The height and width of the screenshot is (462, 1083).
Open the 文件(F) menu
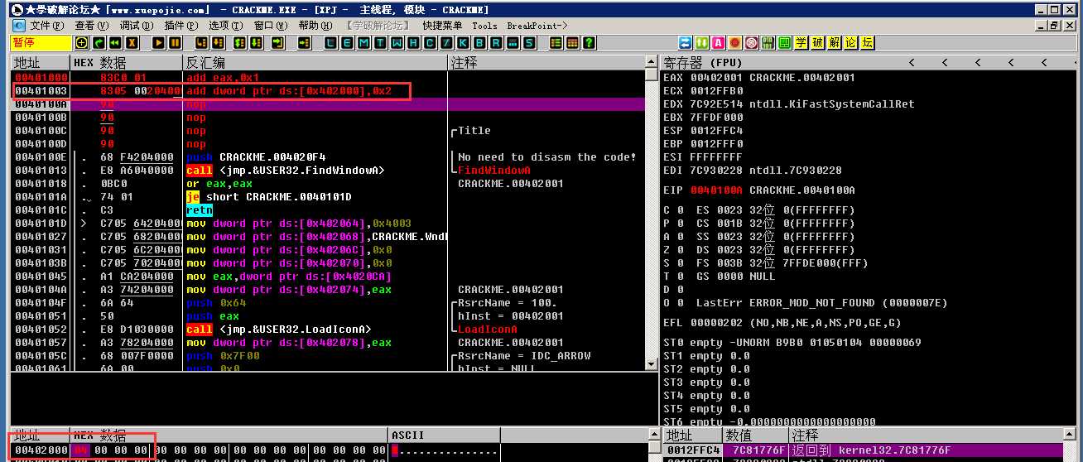46,26
